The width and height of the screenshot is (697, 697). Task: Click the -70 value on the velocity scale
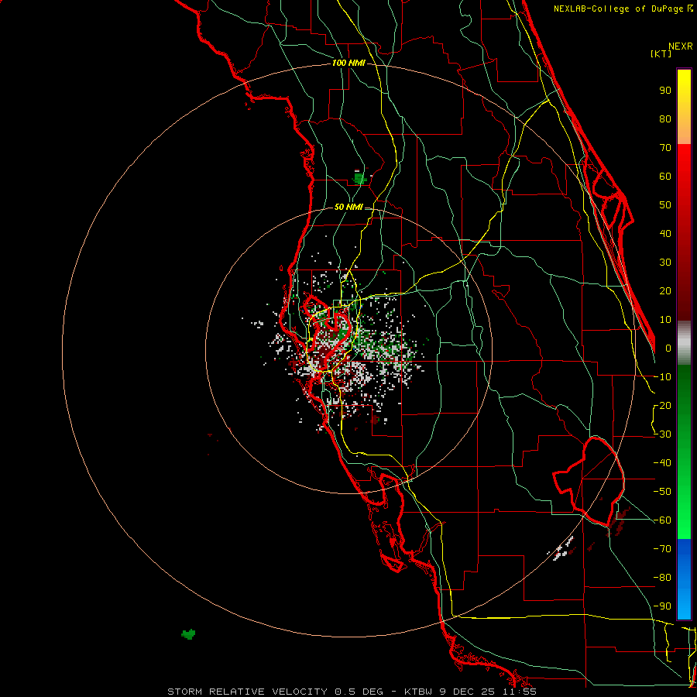tap(662, 549)
